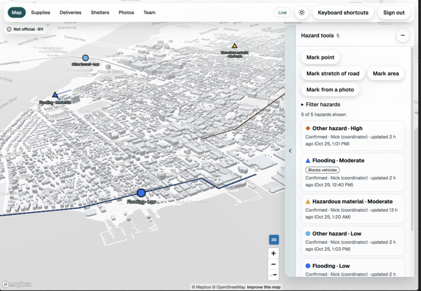Viewport: 421px width, 291px height.
Task: Zoom out the map with minus button
Action: (273, 264)
